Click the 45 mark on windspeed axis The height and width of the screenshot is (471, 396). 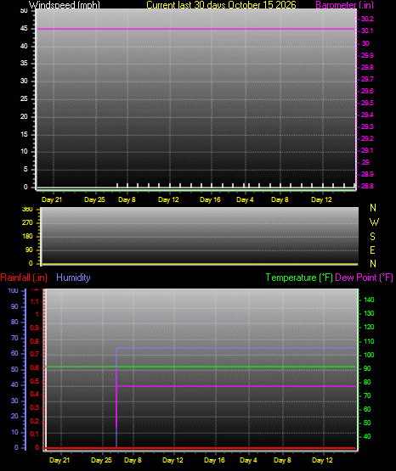(x=24, y=29)
